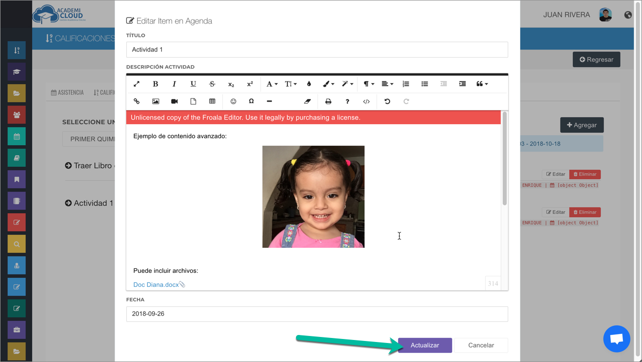Switch to code view
This screenshot has width=642, height=362.
point(367,101)
